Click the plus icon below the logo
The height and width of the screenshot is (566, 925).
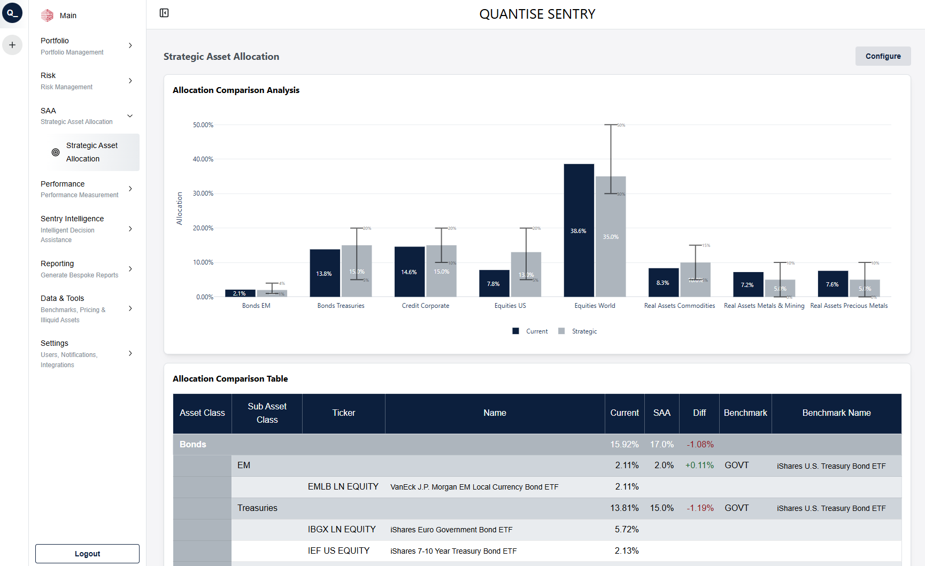[x=12, y=45]
